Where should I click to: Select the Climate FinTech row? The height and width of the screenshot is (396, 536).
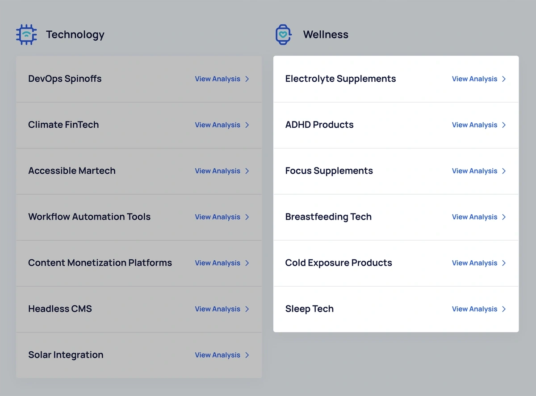[112, 125]
